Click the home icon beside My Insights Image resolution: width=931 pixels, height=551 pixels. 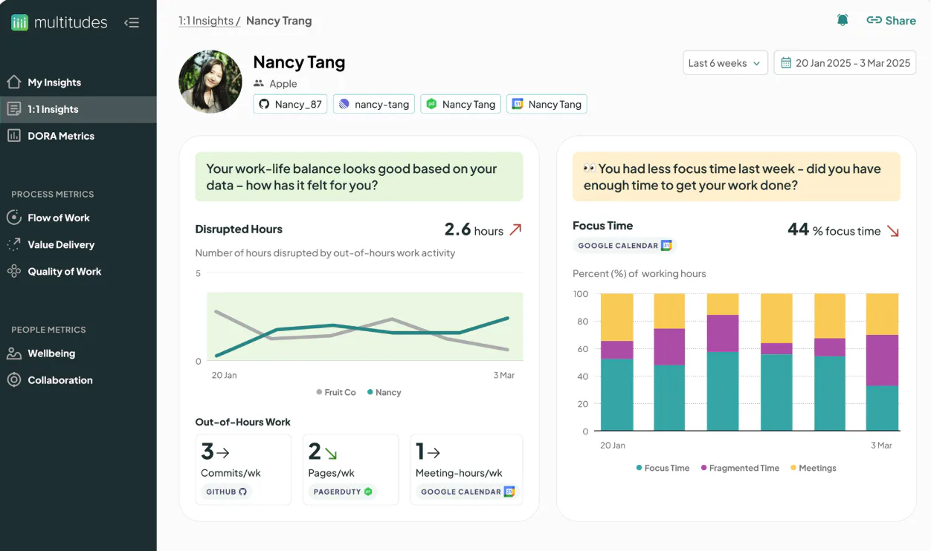[13, 82]
